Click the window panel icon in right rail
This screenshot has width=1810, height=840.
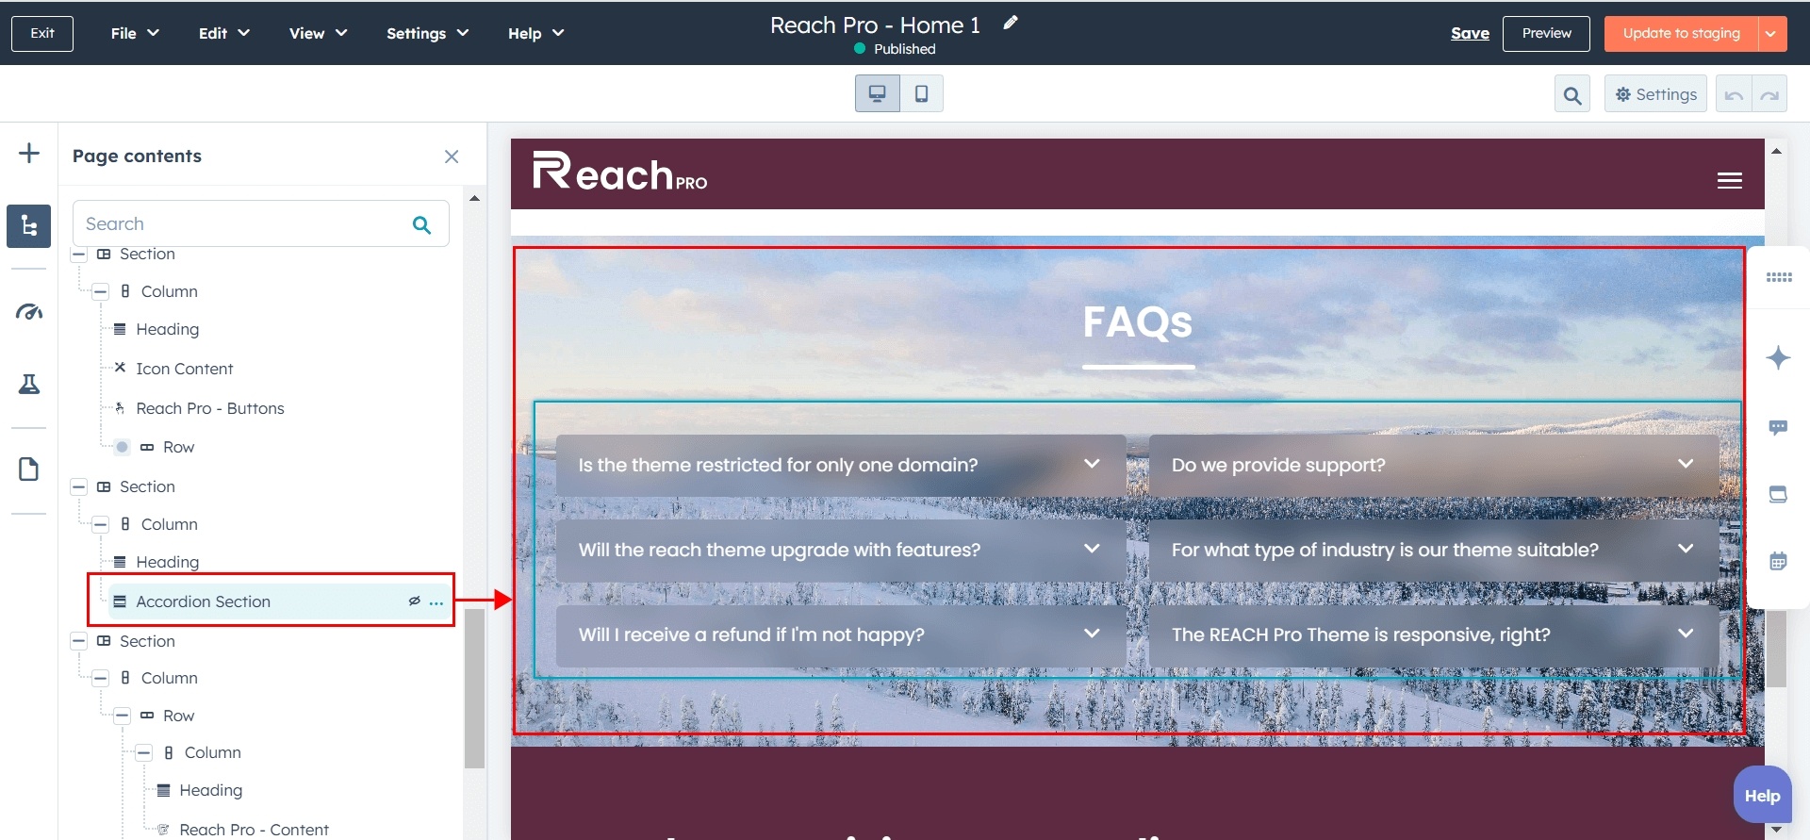tap(1779, 494)
